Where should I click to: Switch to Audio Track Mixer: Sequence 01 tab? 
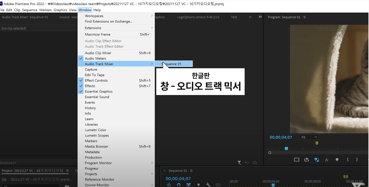point(25,17)
